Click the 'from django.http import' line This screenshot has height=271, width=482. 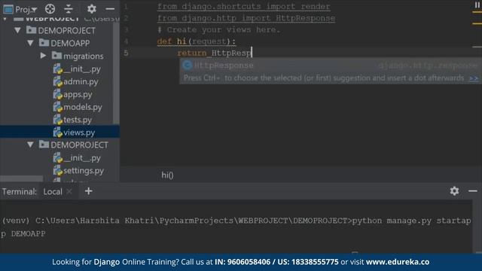(x=246, y=18)
